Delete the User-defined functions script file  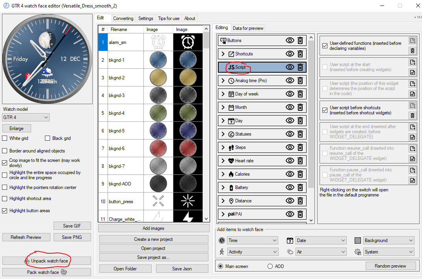point(412,51)
